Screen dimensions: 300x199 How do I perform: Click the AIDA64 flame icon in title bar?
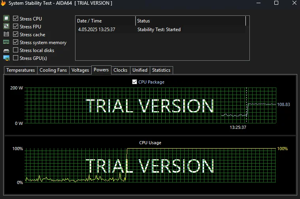point(3,3)
